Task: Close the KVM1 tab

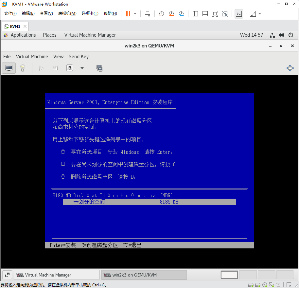Action: tap(25, 26)
